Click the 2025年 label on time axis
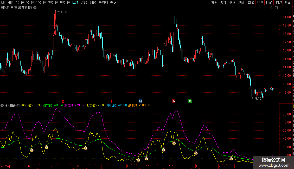Viewport: 294px width, 169px height. tap(5, 166)
